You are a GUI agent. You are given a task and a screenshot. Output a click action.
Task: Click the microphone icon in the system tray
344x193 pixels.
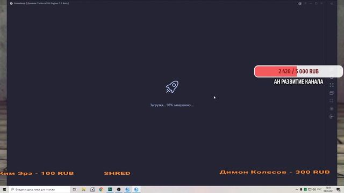click(x=301, y=189)
